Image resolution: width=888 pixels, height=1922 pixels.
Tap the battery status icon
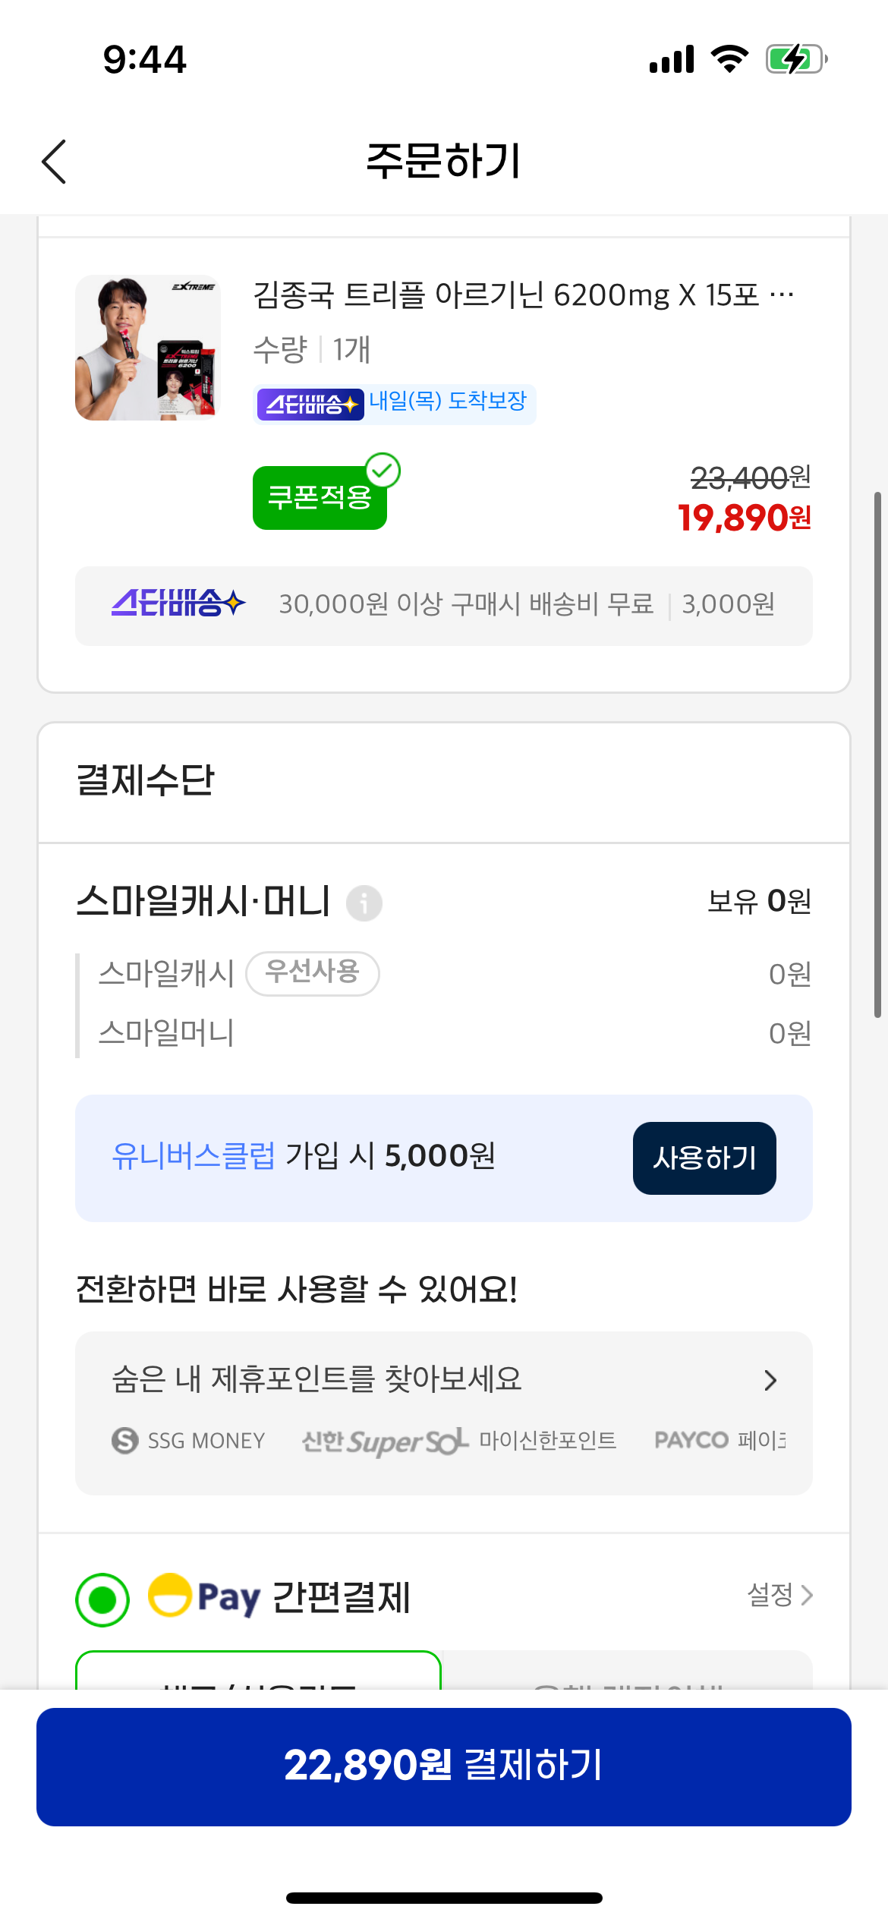click(795, 59)
